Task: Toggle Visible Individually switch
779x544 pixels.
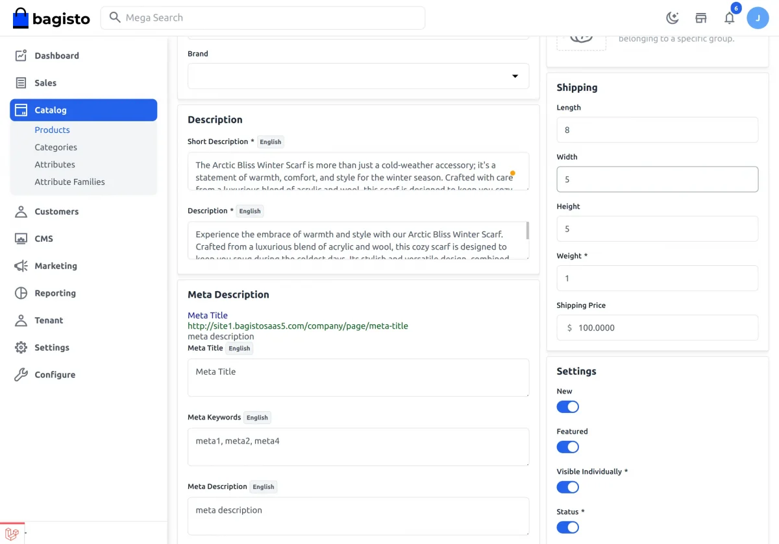Action: click(x=567, y=488)
